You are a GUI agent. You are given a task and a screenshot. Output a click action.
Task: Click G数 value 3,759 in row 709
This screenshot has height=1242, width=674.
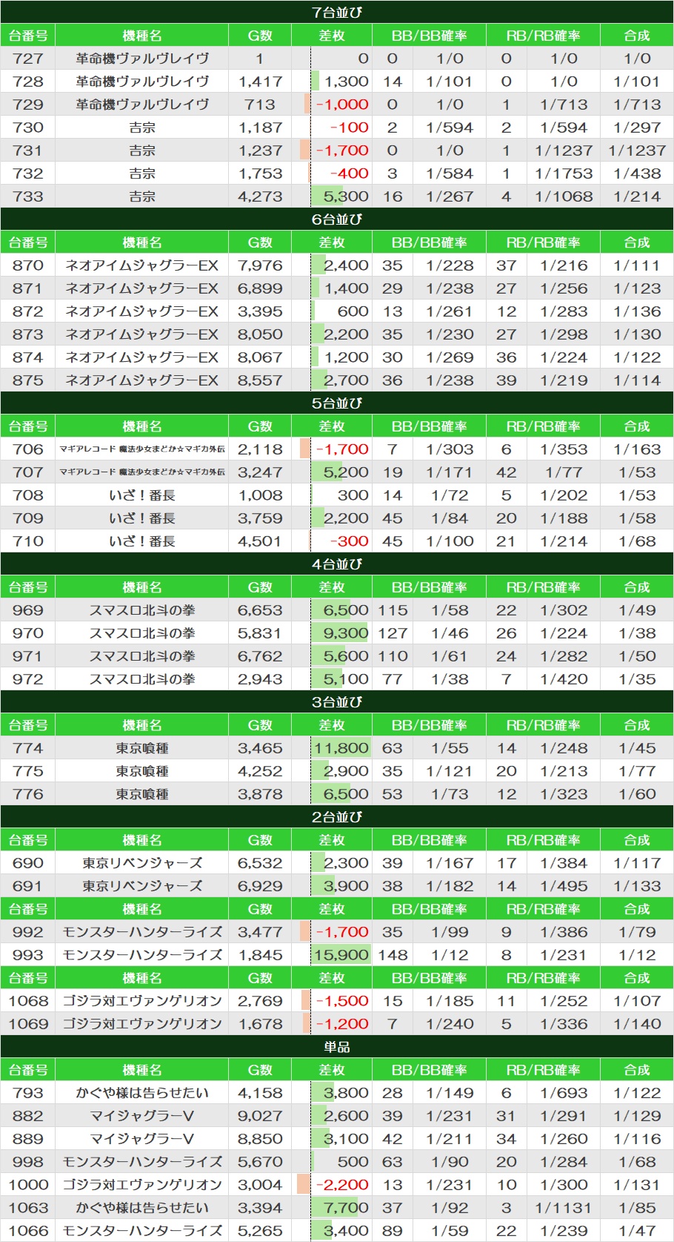tap(260, 518)
